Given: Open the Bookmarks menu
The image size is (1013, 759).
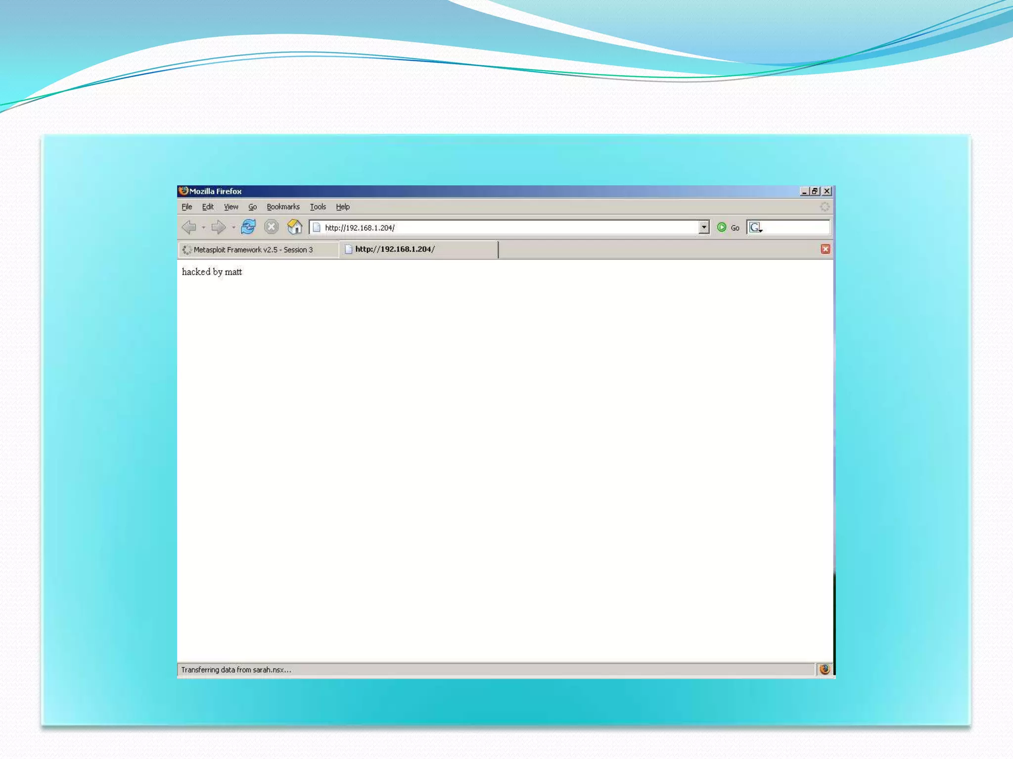Looking at the screenshot, I should point(283,207).
